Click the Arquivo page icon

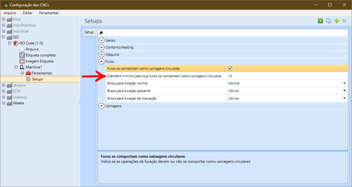pyautogui.click(x=22, y=49)
